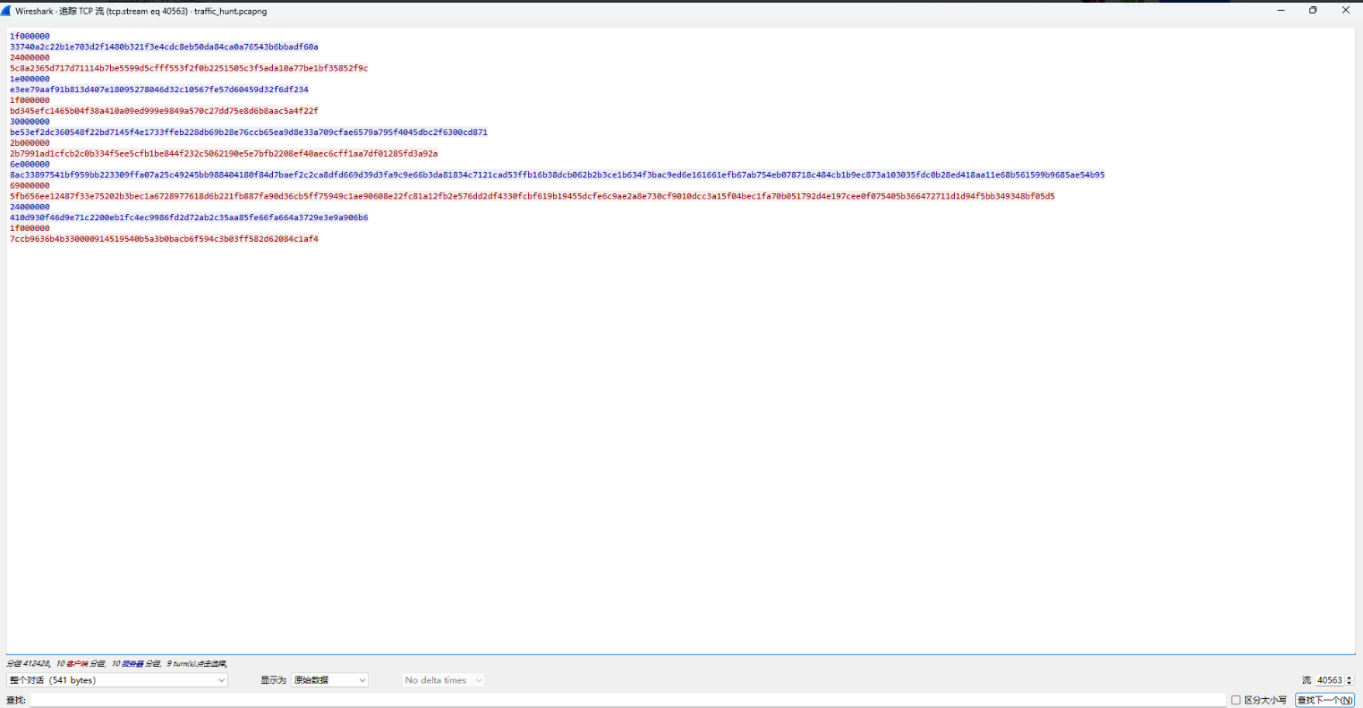
Task: Select the blue line starting with e3ee79aaf91b813d
Action: [x=159, y=90]
